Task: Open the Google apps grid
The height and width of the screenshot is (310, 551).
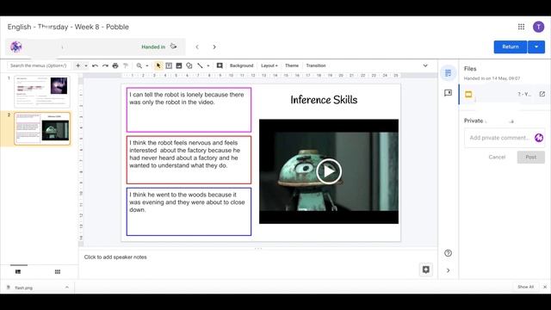Action: [521, 27]
